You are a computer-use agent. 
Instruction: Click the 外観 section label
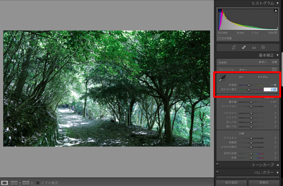tap(241, 134)
